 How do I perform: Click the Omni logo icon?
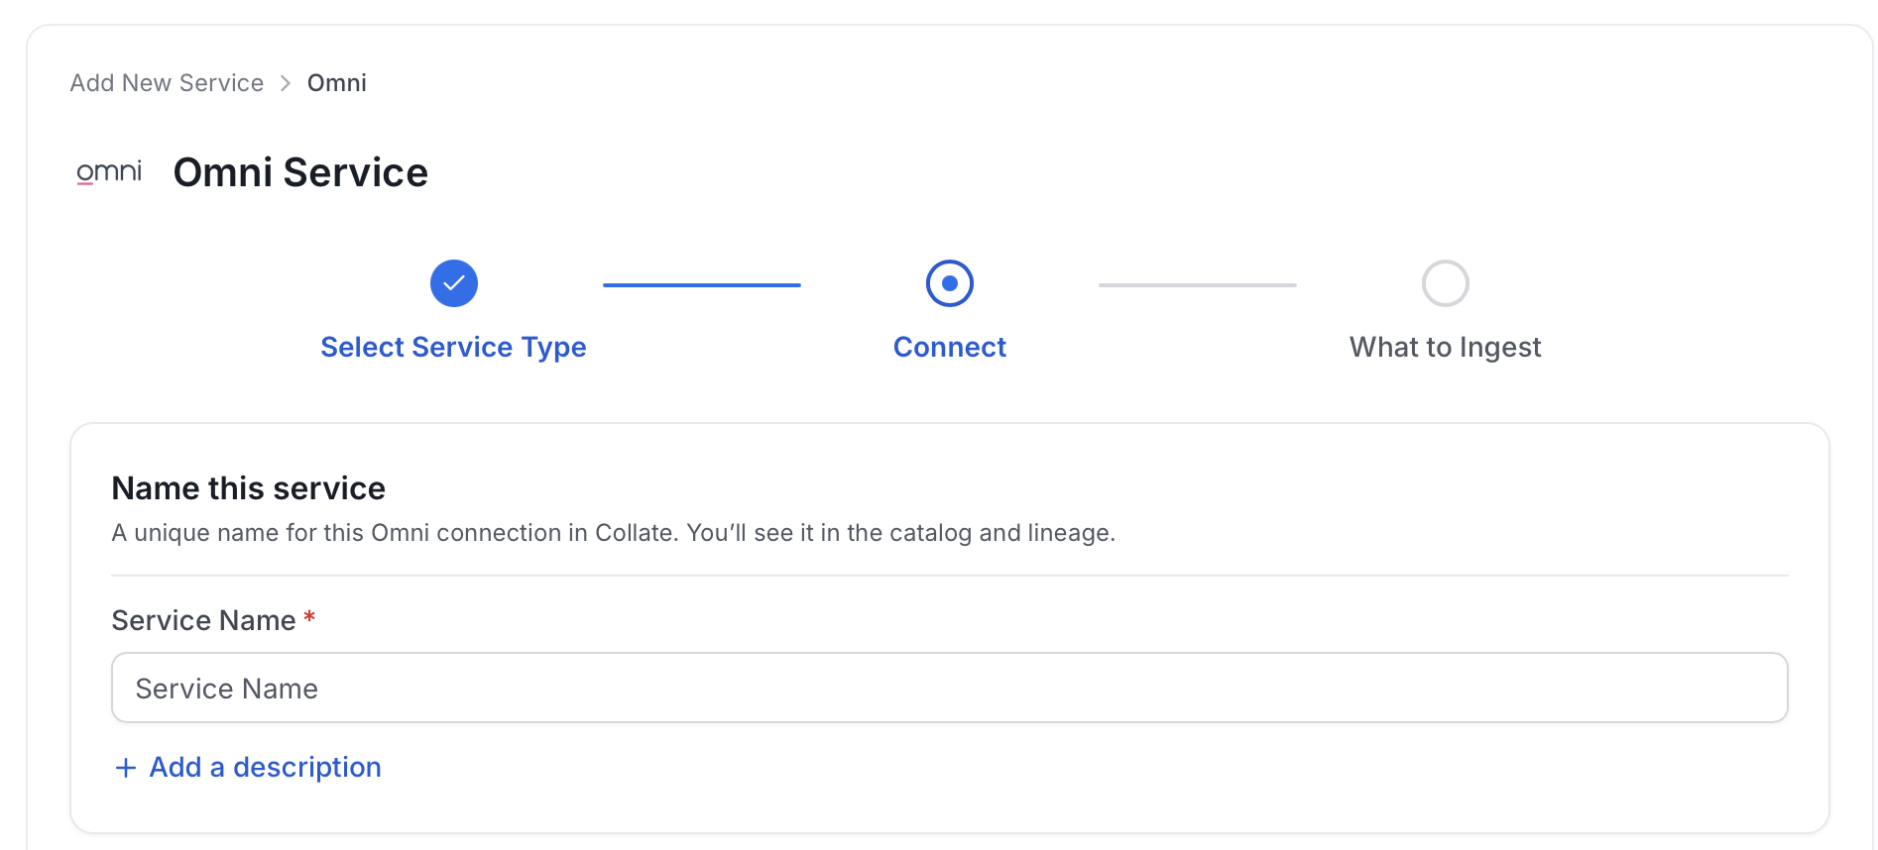click(109, 172)
